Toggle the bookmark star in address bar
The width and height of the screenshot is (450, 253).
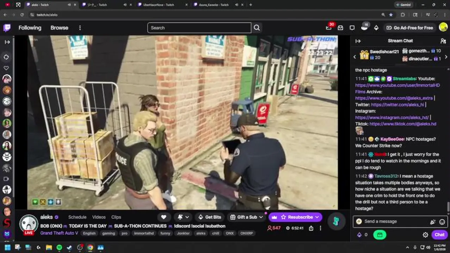pos(391,15)
